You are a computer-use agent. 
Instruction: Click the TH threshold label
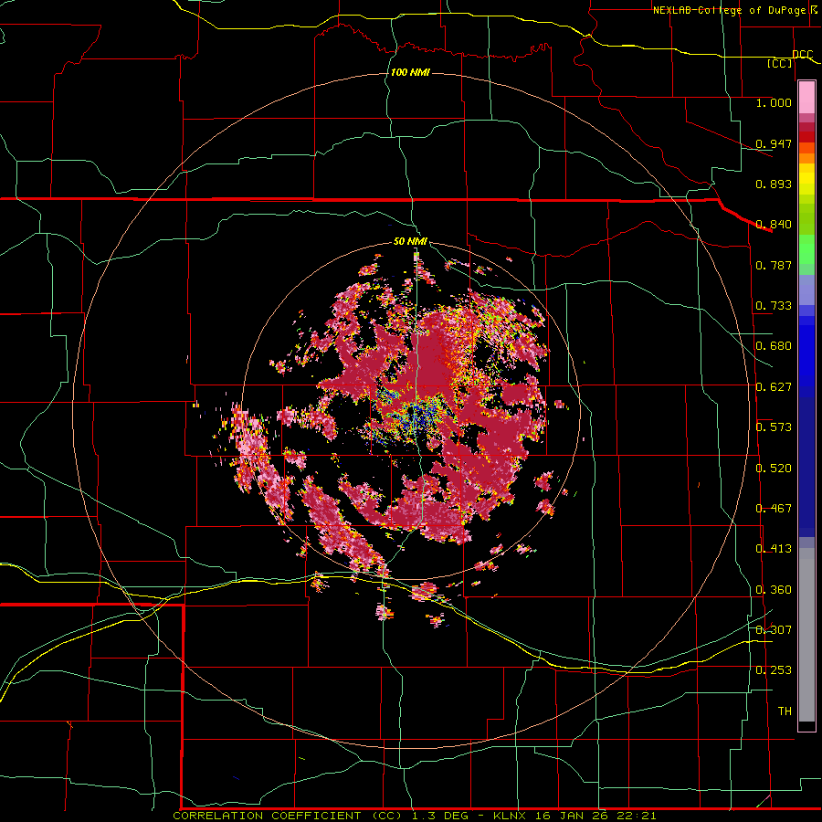[785, 711]
